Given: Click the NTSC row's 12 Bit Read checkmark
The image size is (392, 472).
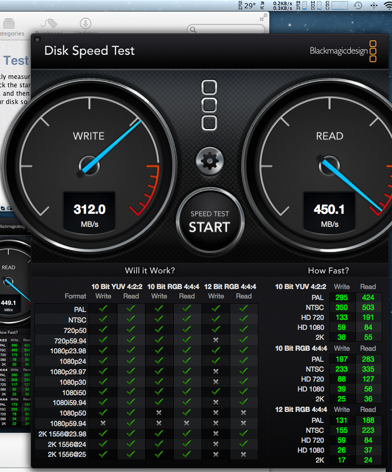Looking at the screenshot, I should click(243, 319).
